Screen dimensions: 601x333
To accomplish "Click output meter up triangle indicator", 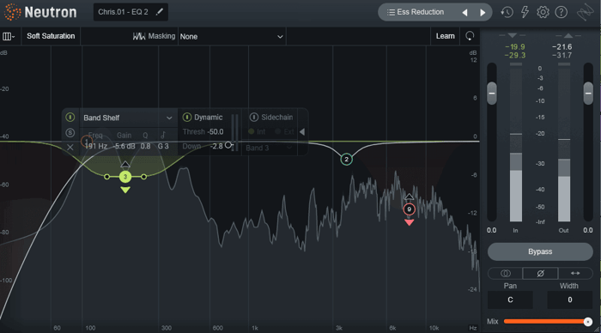I will [568, 35].
